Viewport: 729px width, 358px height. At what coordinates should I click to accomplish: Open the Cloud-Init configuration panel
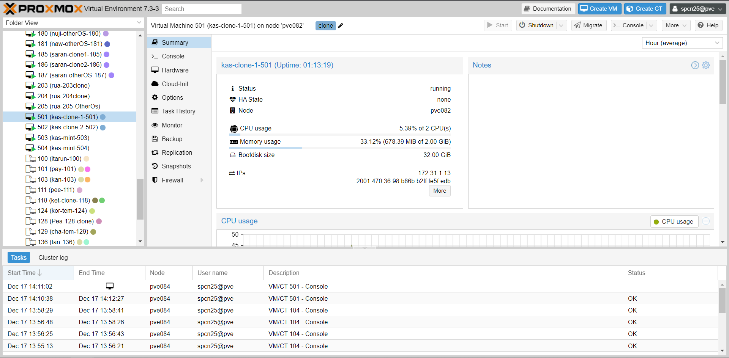(x=174, y=83)
